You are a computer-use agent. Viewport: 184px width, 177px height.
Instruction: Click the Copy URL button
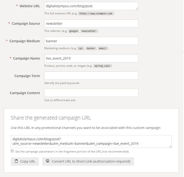point(25,162)
